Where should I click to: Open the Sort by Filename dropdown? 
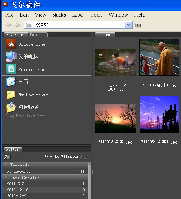pyautogui.click(x=63, y=157)
